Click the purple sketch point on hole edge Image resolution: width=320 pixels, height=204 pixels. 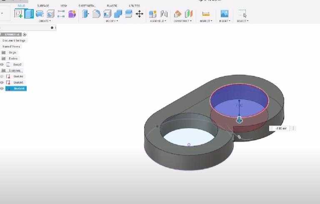tap(189, 145)
